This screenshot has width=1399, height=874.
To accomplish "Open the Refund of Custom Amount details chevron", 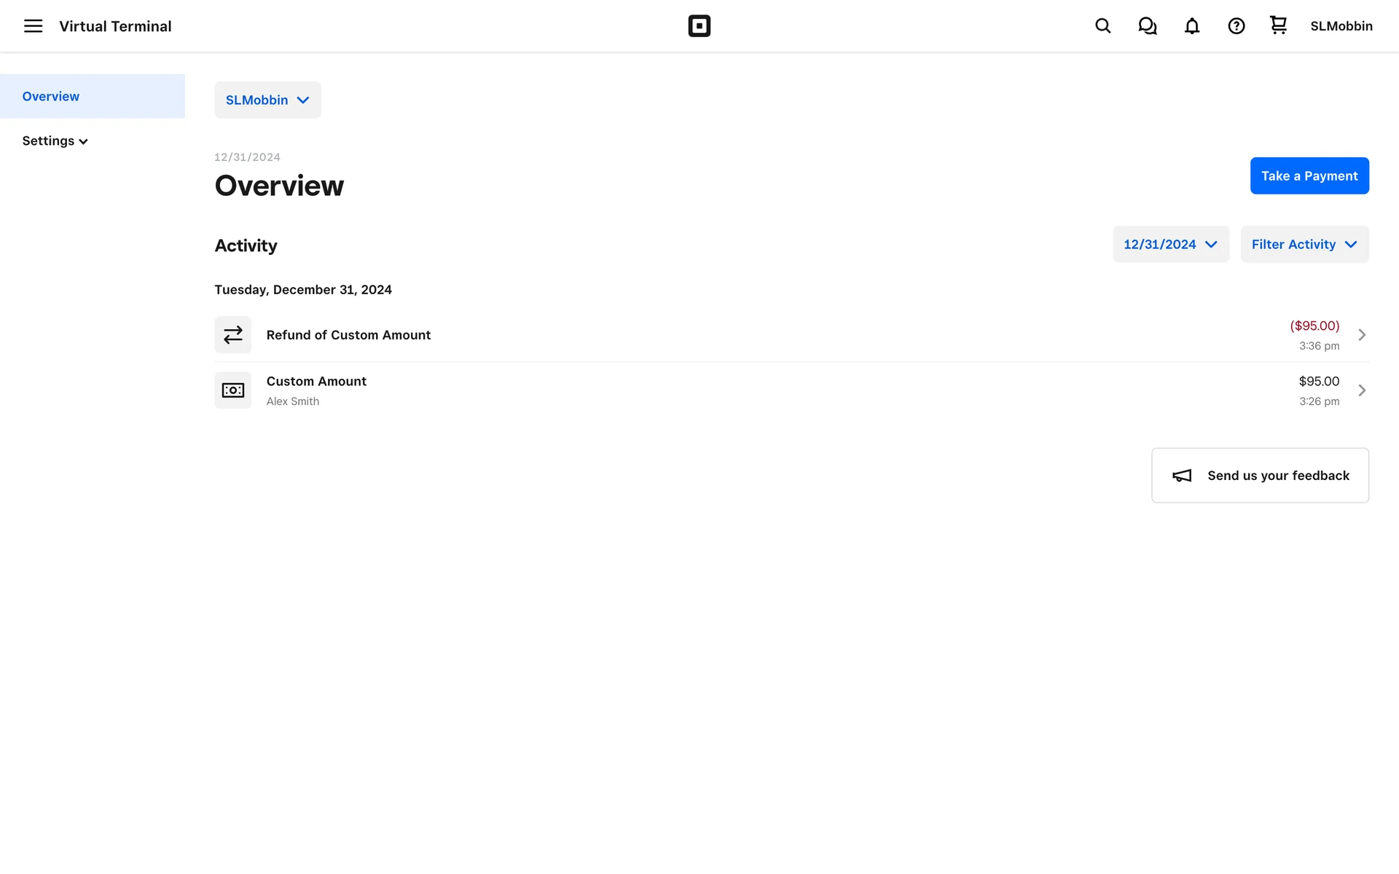I will 1361,335.
